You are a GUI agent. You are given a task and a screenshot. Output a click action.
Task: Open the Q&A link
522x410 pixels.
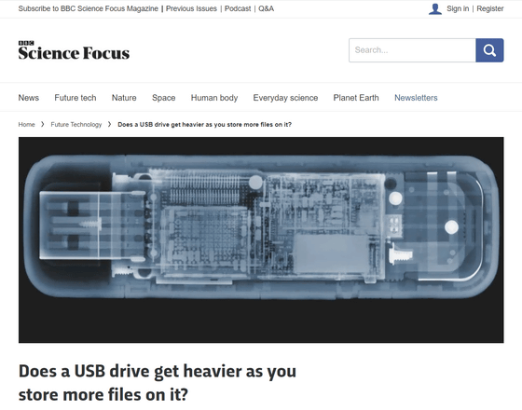point(267,8)
